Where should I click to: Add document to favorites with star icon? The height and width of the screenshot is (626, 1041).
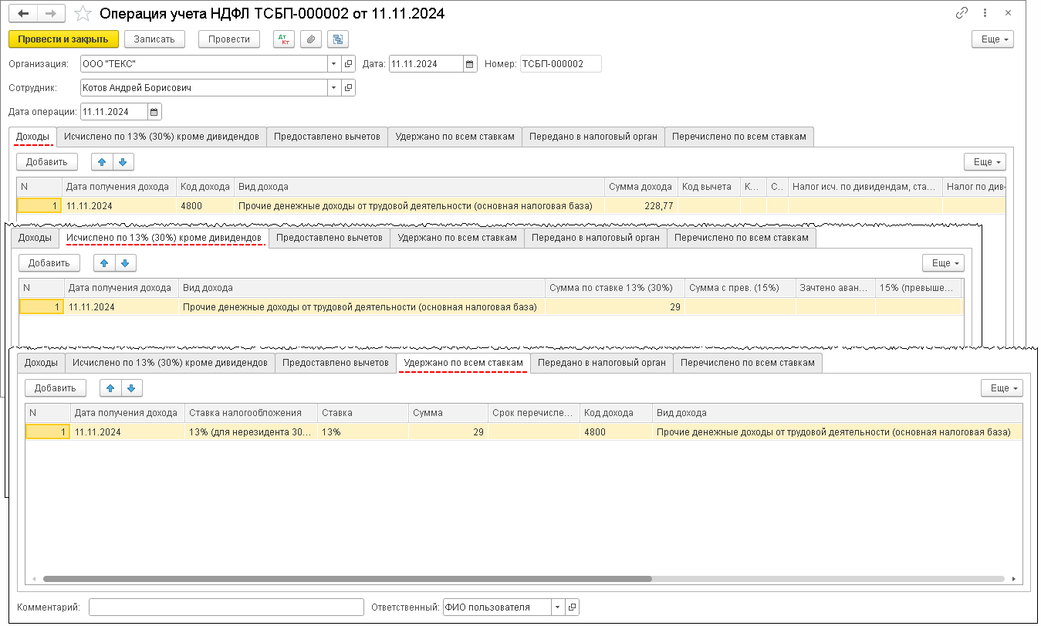pos(84,14)
